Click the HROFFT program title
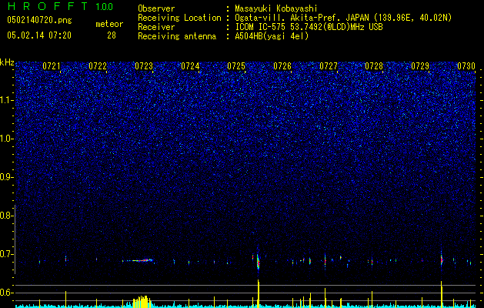 [48, 6]
